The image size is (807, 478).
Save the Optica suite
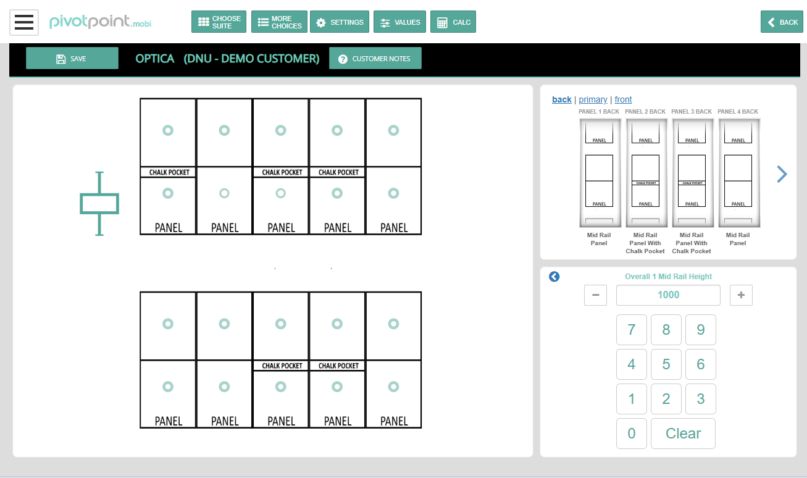point(72,57)
